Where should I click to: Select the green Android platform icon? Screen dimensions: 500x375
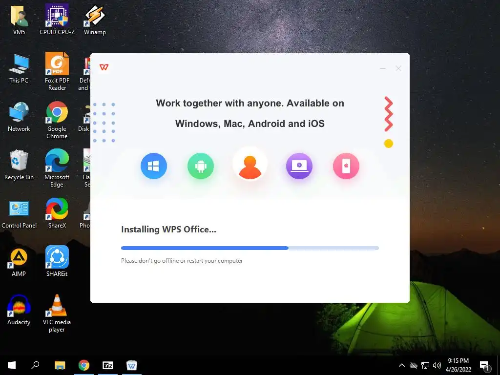tap(201, 166)
